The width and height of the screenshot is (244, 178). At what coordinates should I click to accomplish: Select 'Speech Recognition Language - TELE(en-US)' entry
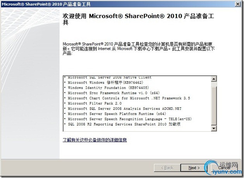pyautogui.click(x=130, y=119)
